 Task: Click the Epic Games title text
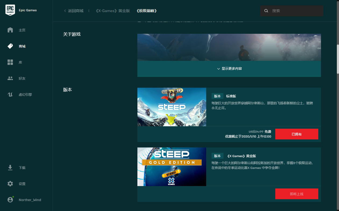pos(28,10)
